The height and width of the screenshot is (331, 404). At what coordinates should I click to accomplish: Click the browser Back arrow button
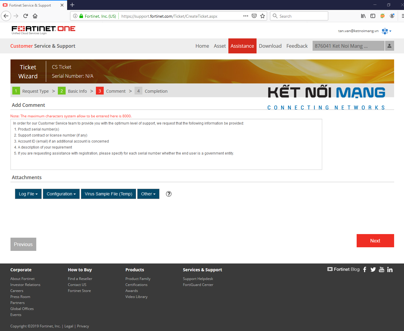6,16
